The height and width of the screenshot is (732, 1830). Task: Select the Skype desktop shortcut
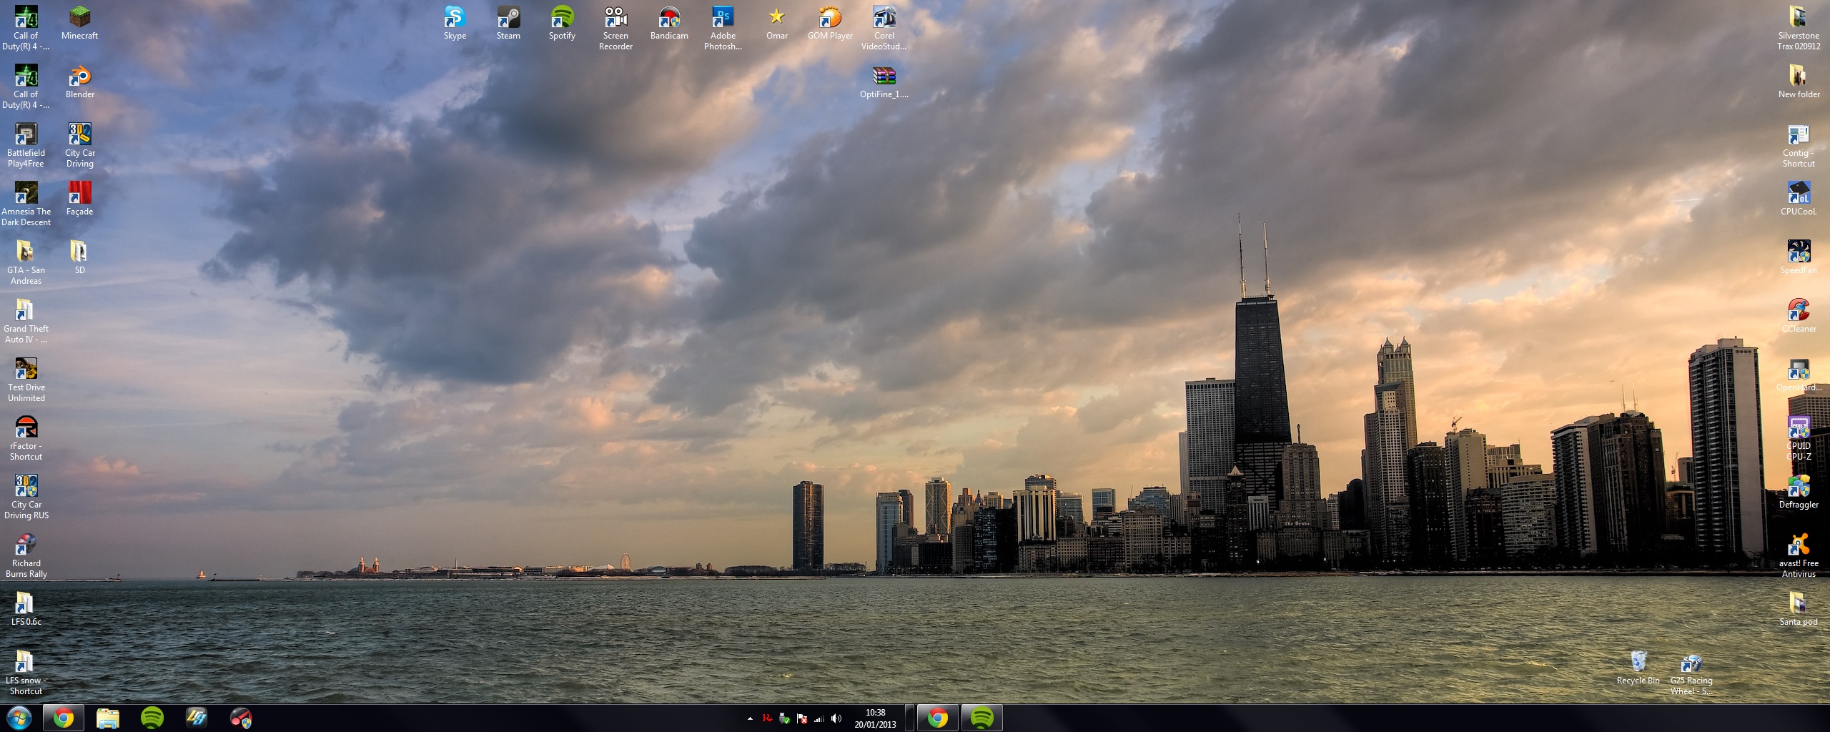pos(455,23)
